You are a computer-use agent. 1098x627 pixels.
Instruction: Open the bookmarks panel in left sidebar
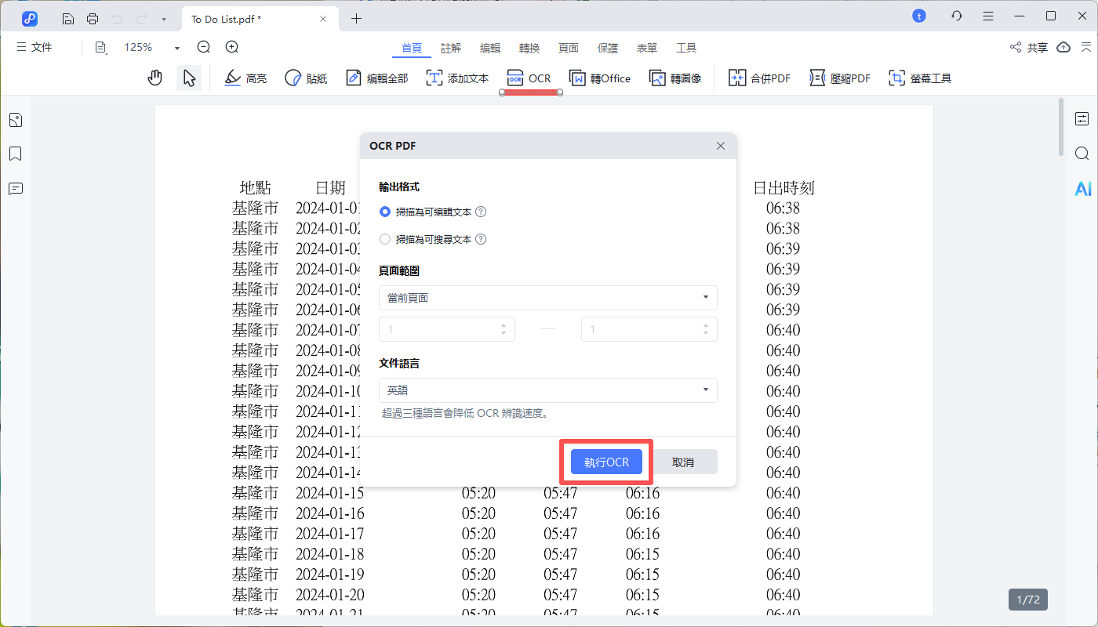click(x=15, y=154)
